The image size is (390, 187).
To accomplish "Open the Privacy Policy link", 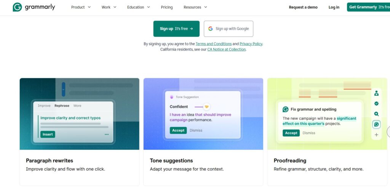I will [x=251, y=44].
